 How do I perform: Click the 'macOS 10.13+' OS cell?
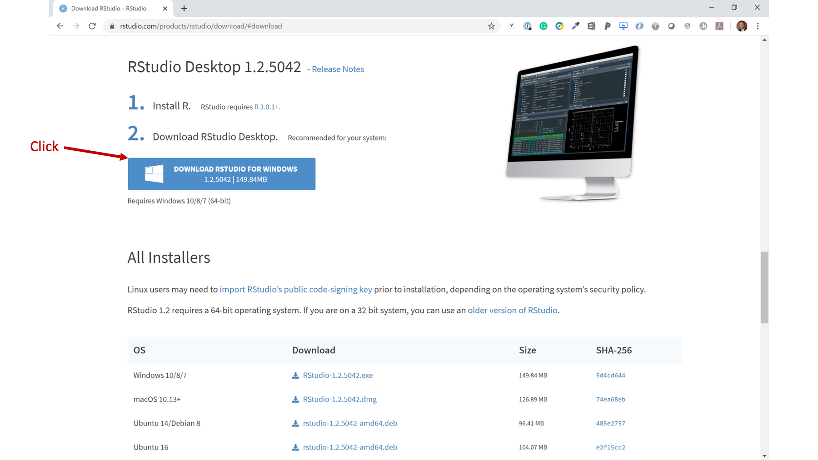[x=157, y=399]
